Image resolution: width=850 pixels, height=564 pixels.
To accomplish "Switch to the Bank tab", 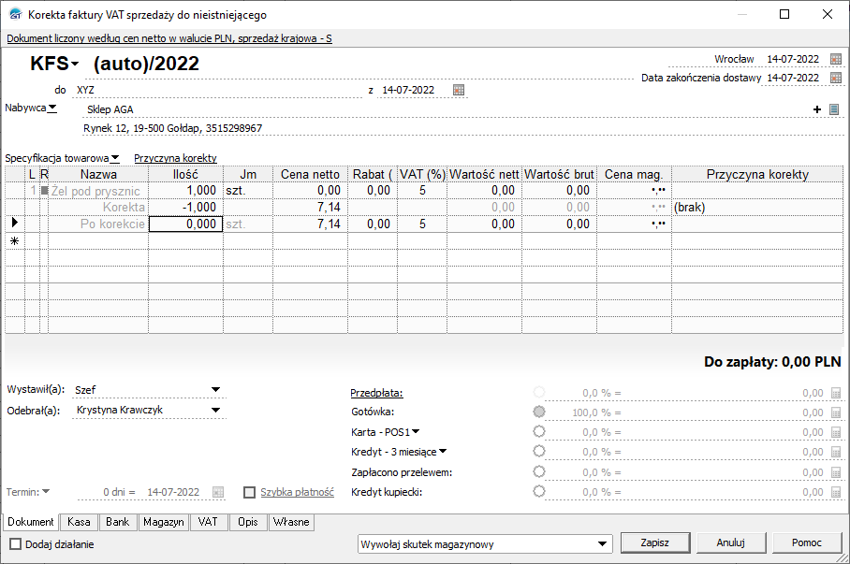I will coord(118,522).
